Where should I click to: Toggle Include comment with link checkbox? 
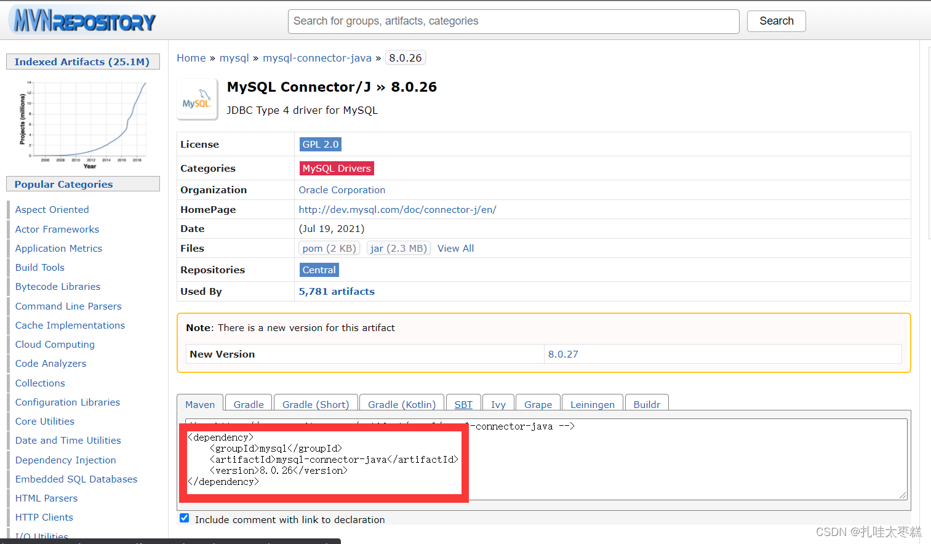coord(184,518)
